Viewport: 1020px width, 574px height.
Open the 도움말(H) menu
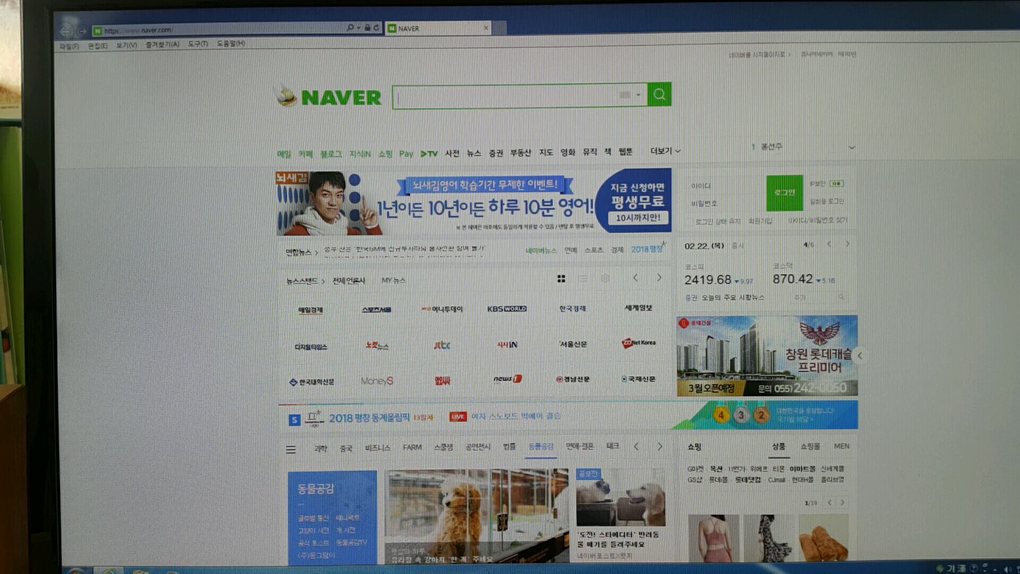coord(231,43)
